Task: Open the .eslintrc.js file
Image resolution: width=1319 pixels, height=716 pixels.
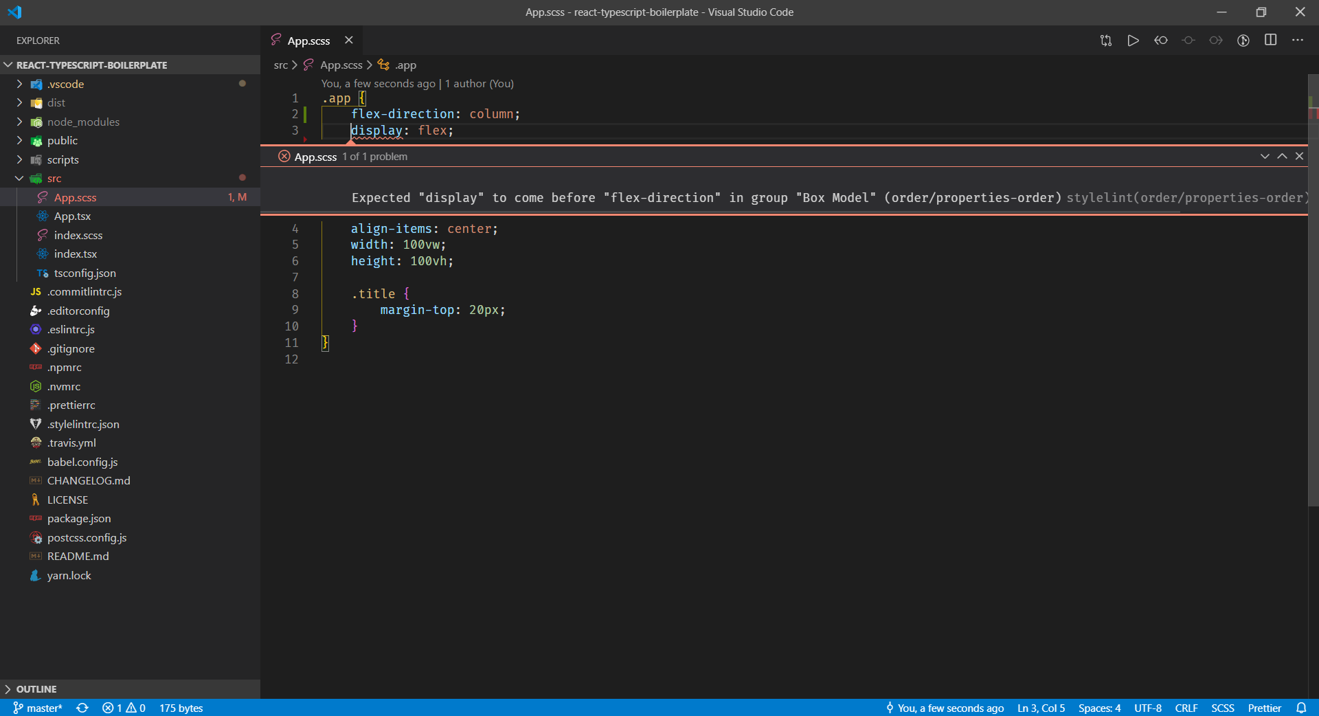Action: 131,329
